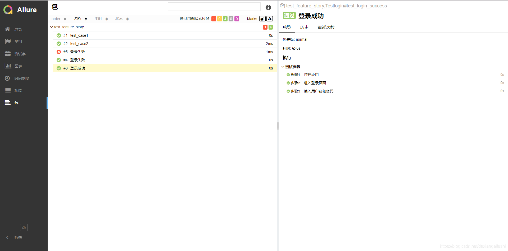Go to 测试套 in the sidebar menu

[20, 54]
